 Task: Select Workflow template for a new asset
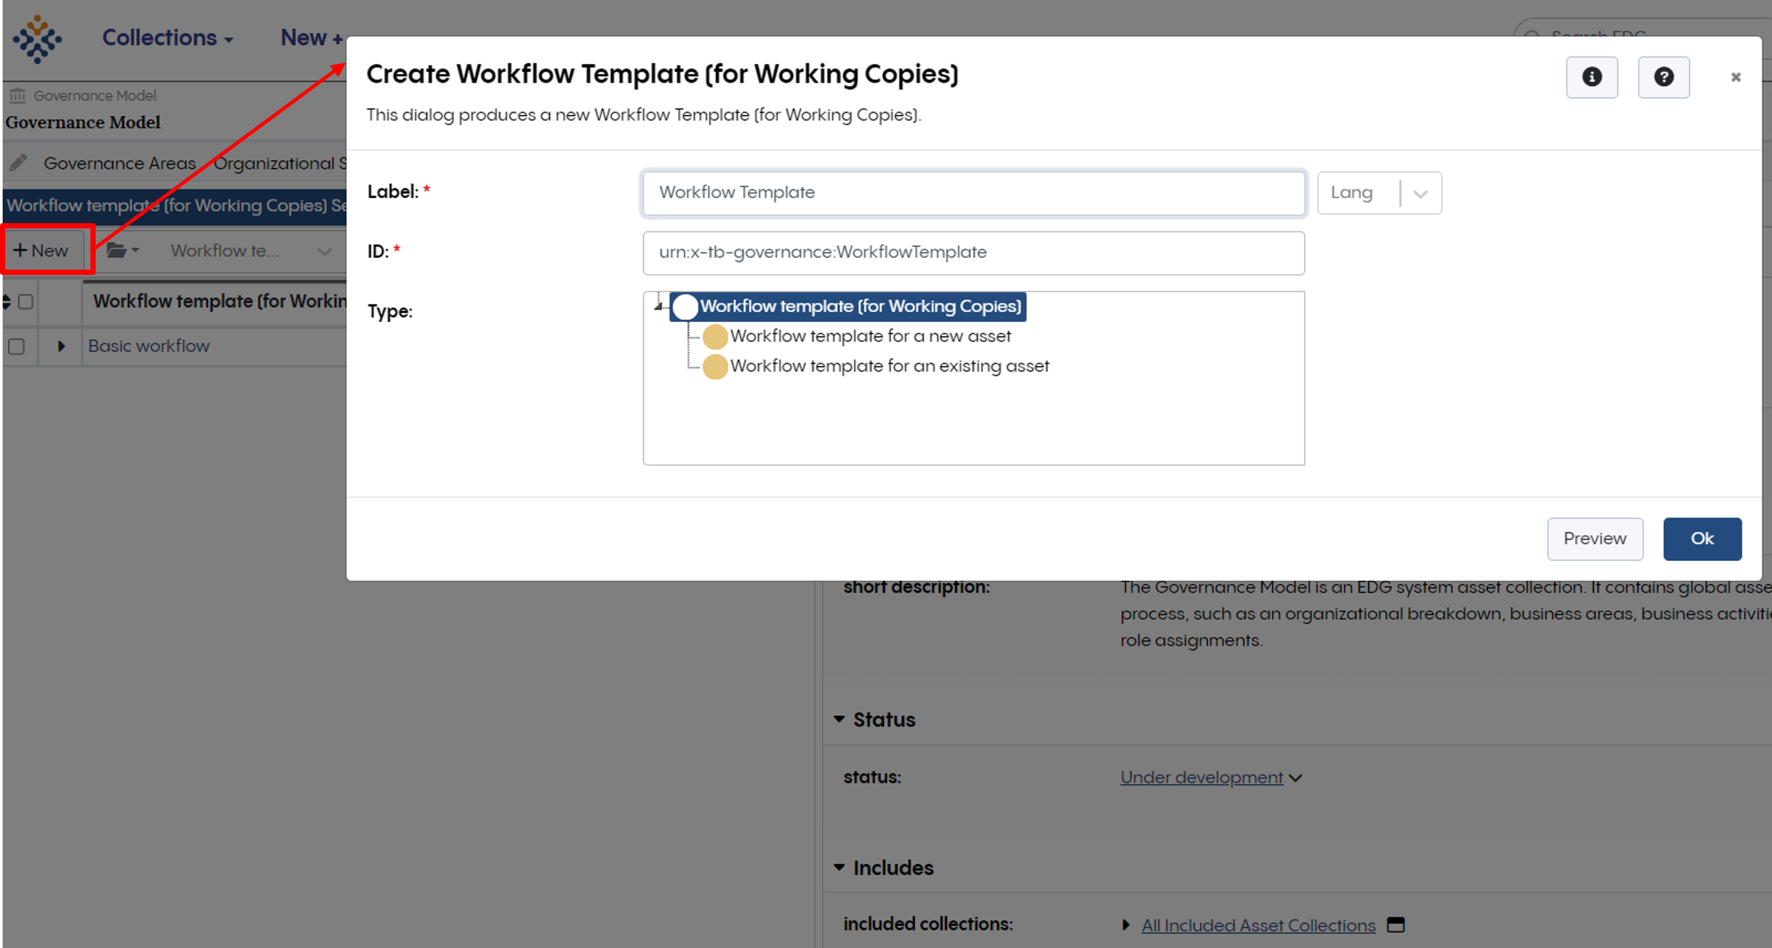click(870, 336)
